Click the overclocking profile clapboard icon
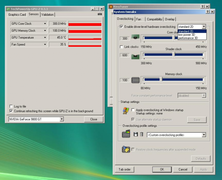222x180 pixels. (x=126, y=134)
